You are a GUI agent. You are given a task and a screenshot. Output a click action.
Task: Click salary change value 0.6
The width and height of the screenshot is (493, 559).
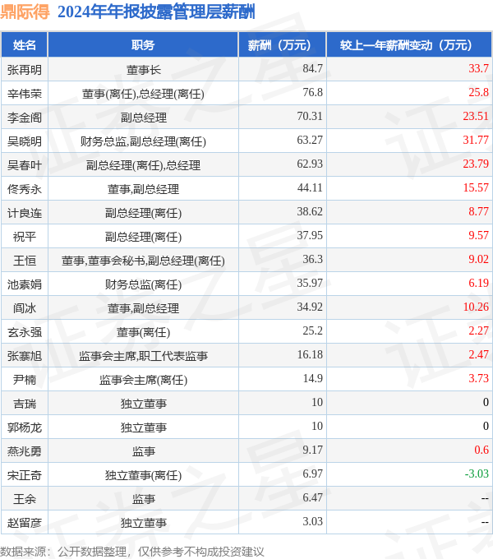tap(481, 450)
